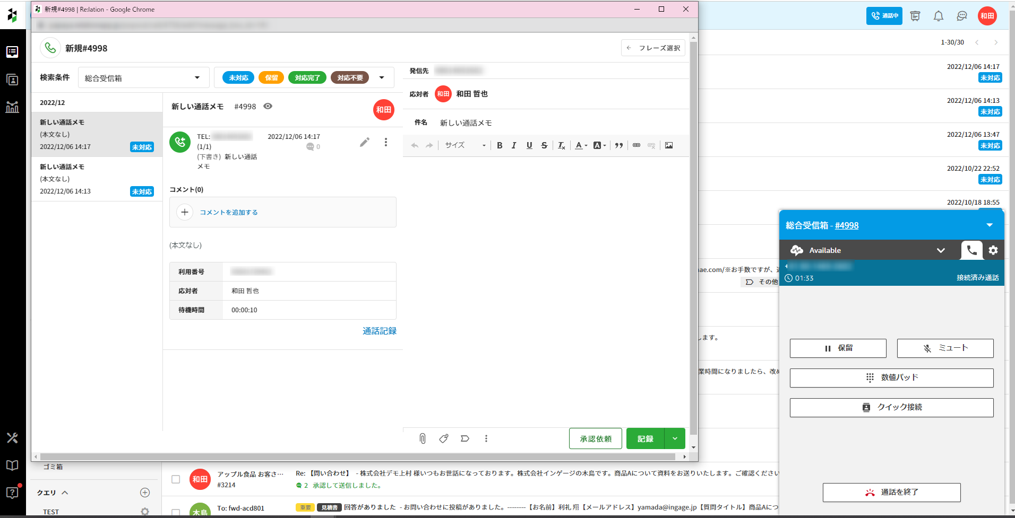The image size is (1015, 518).
Task: Select the 14:13 call memo item
Action: 97,179
